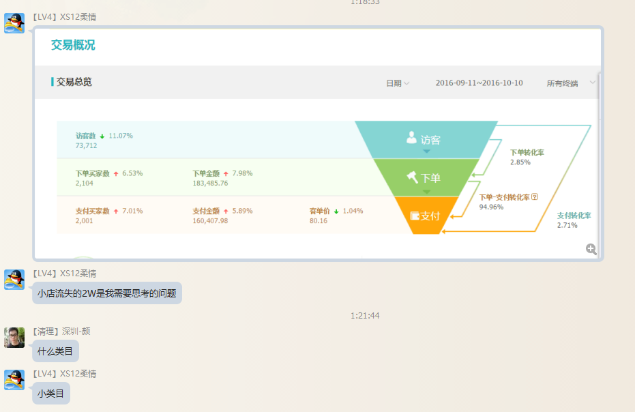Expand the 所有终端 terminal dropdown
635x412 pixels.
(x=570, y=83)
